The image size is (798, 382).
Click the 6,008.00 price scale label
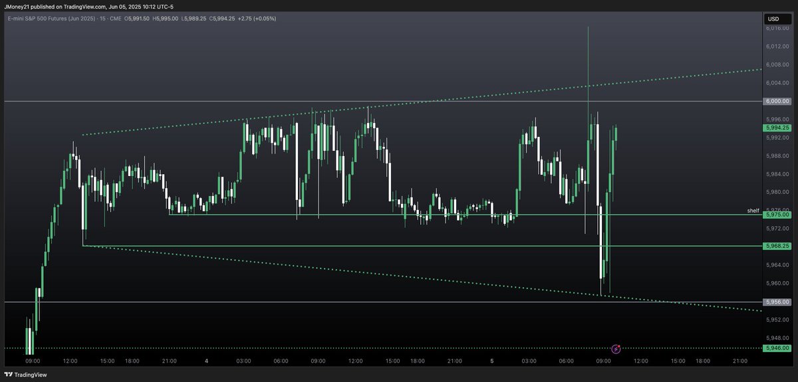pos(776,64)
